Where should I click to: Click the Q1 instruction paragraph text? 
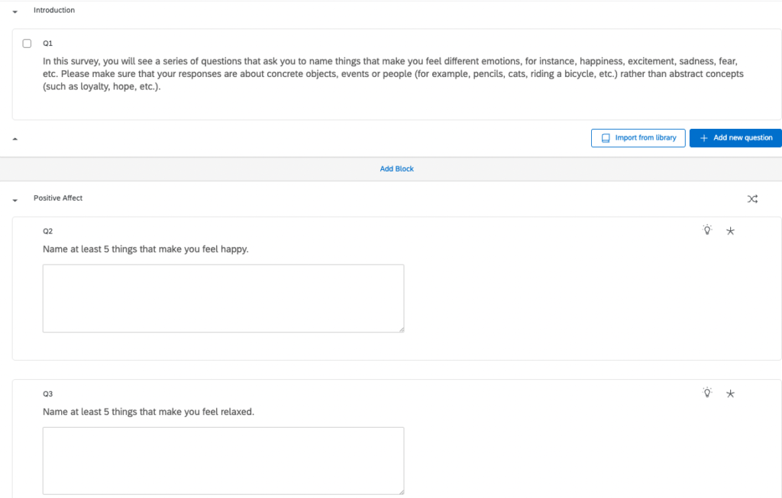[x=393, y=74]
